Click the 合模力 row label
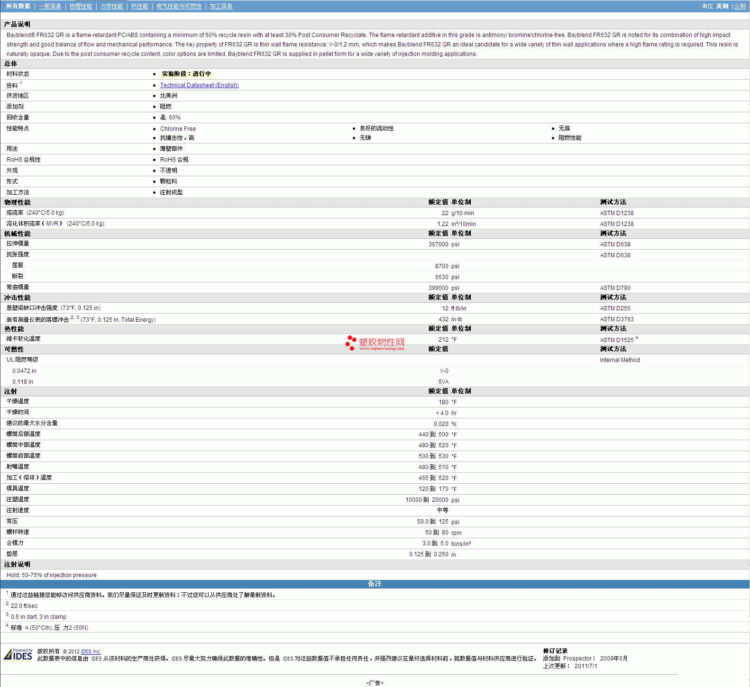 coord(15,543)
